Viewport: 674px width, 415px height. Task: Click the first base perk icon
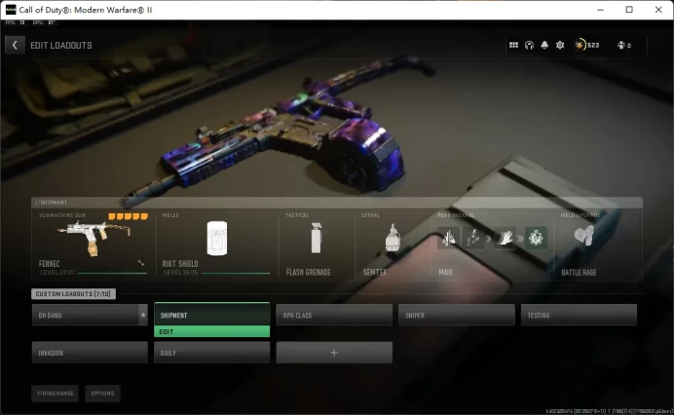(448, 238)
